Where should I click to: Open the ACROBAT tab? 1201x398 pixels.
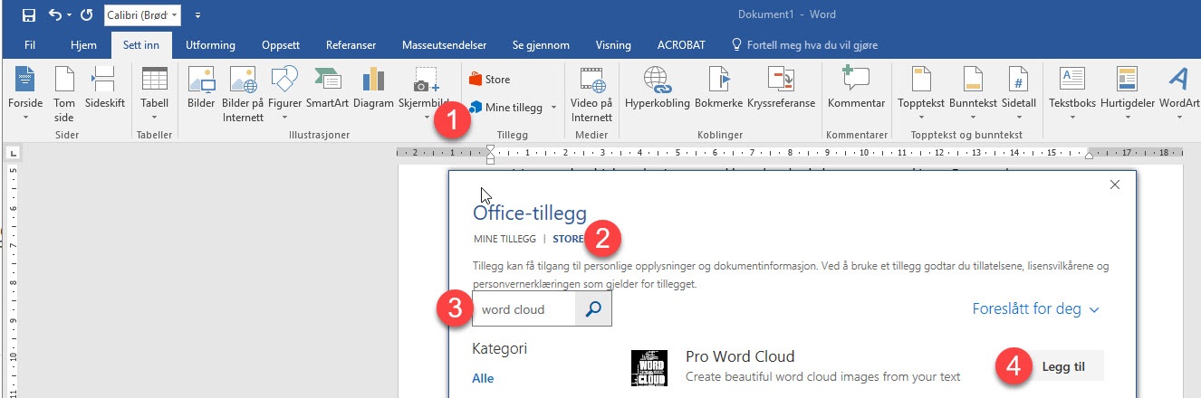(x=681, y=44)
